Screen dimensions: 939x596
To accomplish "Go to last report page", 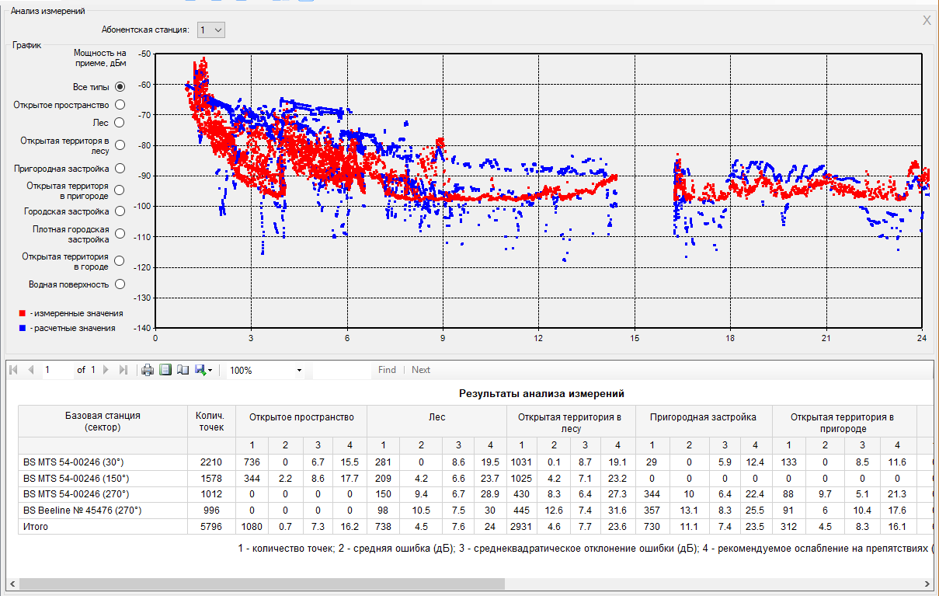I will pyautogui.click(x=123, y=370).
